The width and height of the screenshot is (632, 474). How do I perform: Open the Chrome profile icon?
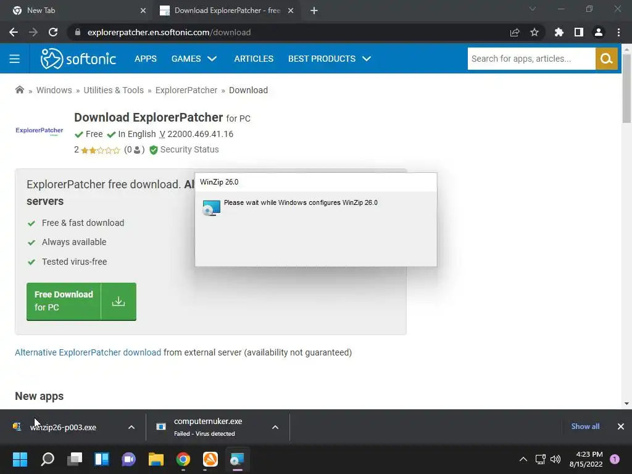tap(599, 32)
